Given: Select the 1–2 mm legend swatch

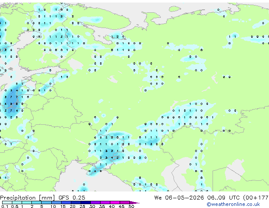Looking at the screenshot, I should coord(27,202).
